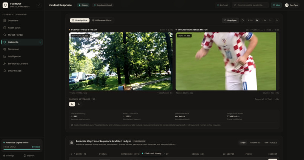Click the VISUAL SIM column header

(198, 154)
